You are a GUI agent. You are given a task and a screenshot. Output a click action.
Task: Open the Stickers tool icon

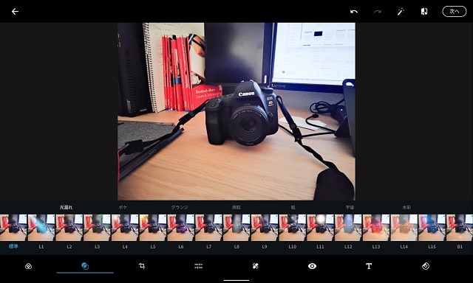tap(426, 266)
